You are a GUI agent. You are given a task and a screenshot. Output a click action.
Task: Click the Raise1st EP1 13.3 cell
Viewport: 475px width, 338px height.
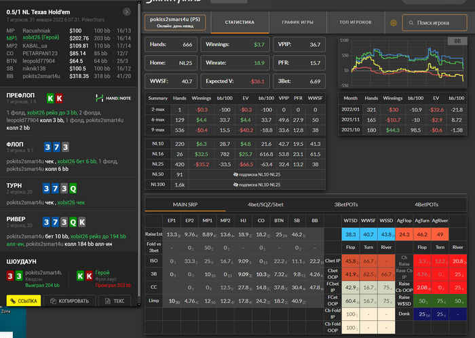click(x=172, y=234)
